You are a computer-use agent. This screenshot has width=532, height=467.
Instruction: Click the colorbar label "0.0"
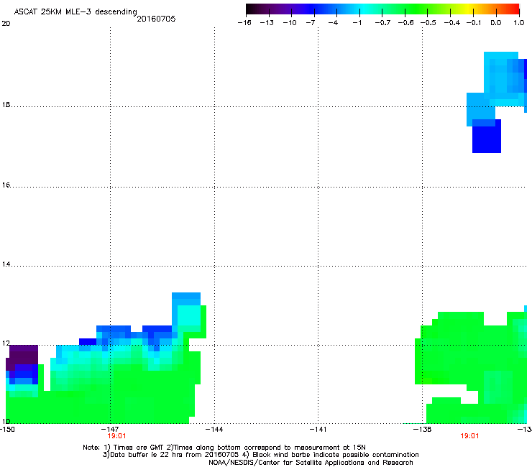(x=496, y=23)
